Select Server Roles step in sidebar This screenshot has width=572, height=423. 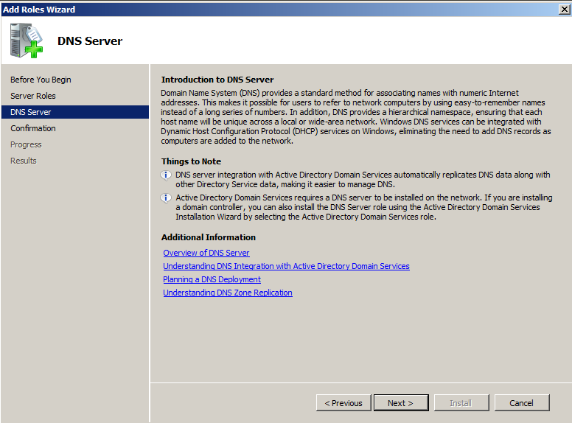point(33,96)
